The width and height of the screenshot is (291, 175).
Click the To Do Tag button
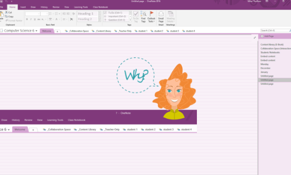(x=136, y=16)
